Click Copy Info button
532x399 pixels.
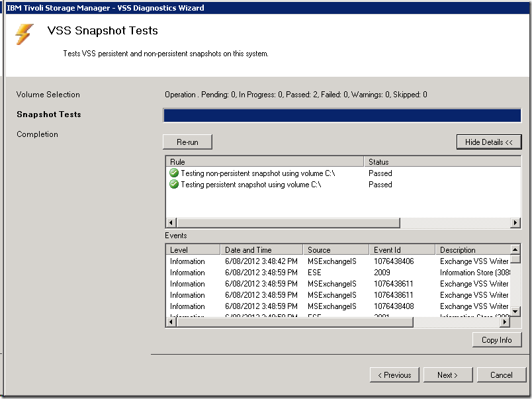pos(496,340)
